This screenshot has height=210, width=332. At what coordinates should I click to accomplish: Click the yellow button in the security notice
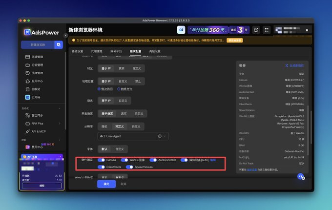coord(235,40)
